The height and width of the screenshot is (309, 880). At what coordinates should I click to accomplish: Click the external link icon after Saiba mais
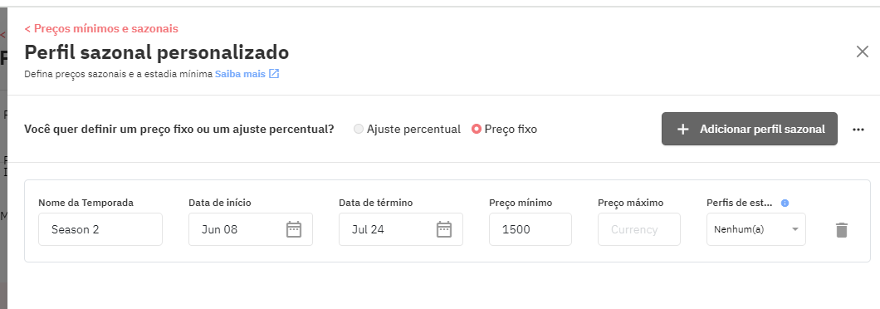[x=274, y=74]
